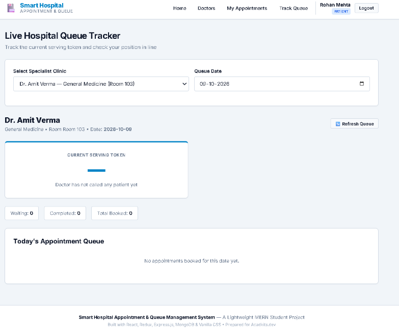Open My Appointments in the navbar
This screenshot has width=399, height=331.
coord(247,8)
